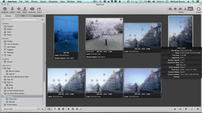Switch to Faces view mode
This screenshot has height=113, width=202.
point(185,9)
